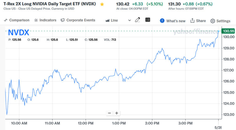Click the chevron next to Line
This screenshot has width=236, height=130.
pyautogui.click(x=129, y=20)
